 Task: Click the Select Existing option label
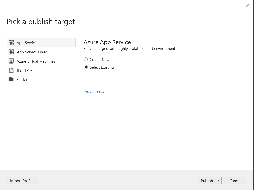(x=102, y=67)
